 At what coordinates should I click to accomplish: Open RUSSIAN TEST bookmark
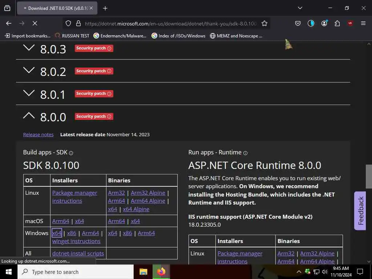point(72,36)
